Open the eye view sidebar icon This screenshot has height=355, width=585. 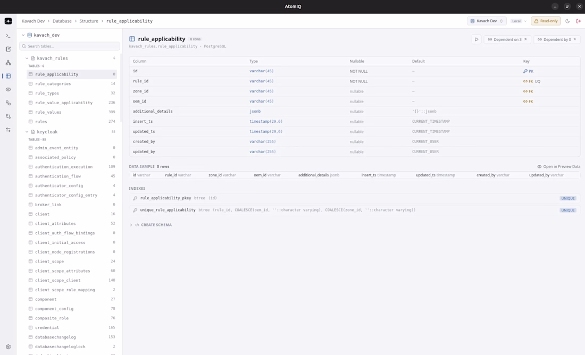click(x=8, y=89)
